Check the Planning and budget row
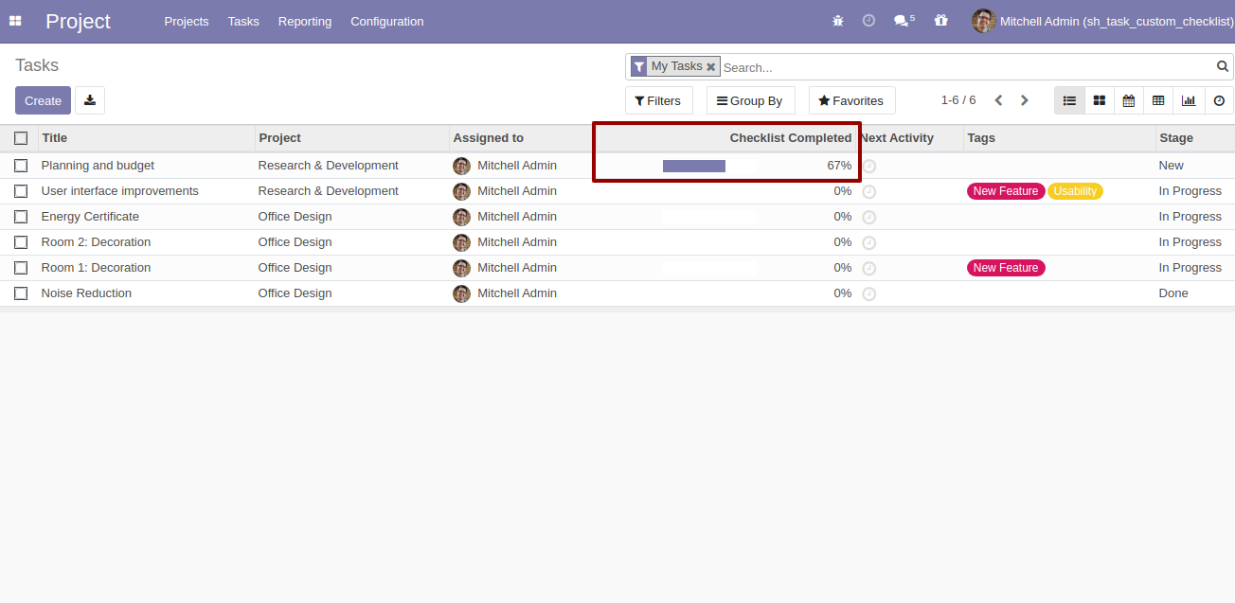This screenshot has height=603, width=1235. click(21, 166)
